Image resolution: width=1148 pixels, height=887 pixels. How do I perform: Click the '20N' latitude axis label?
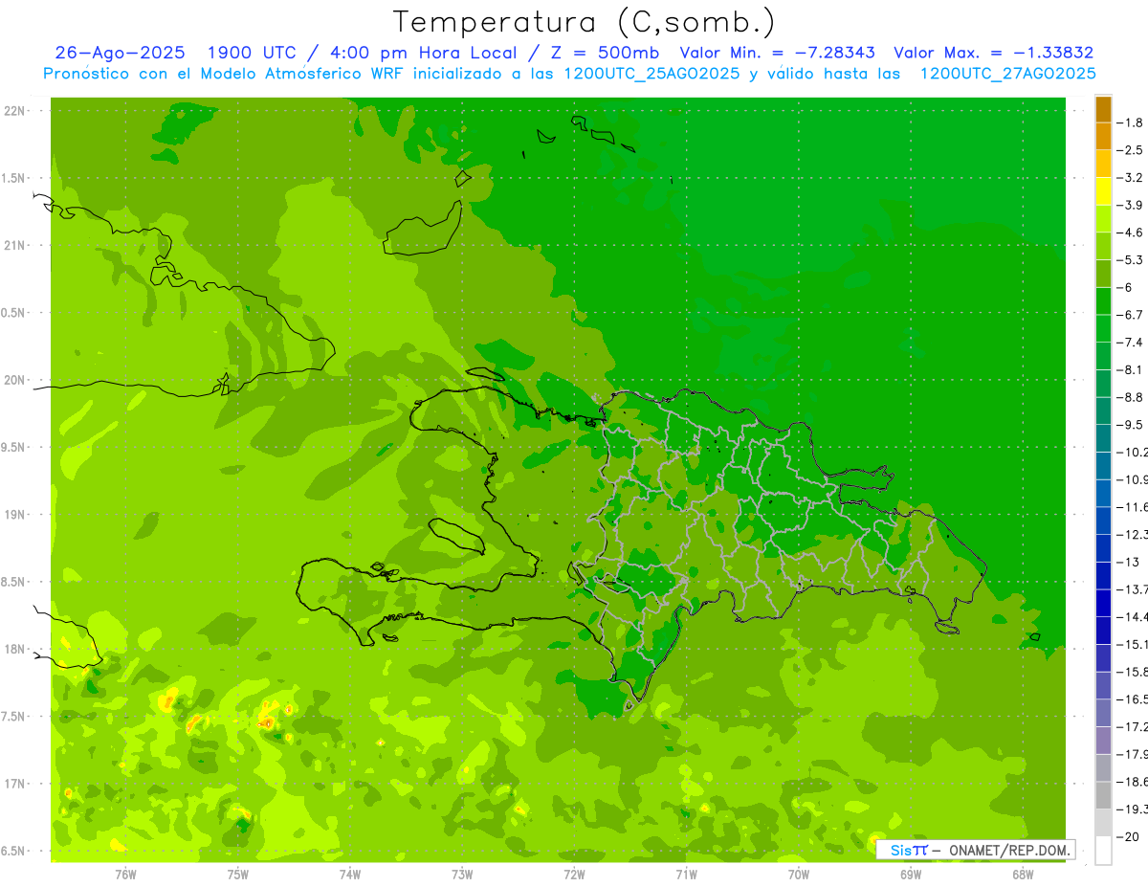point(16,380)
